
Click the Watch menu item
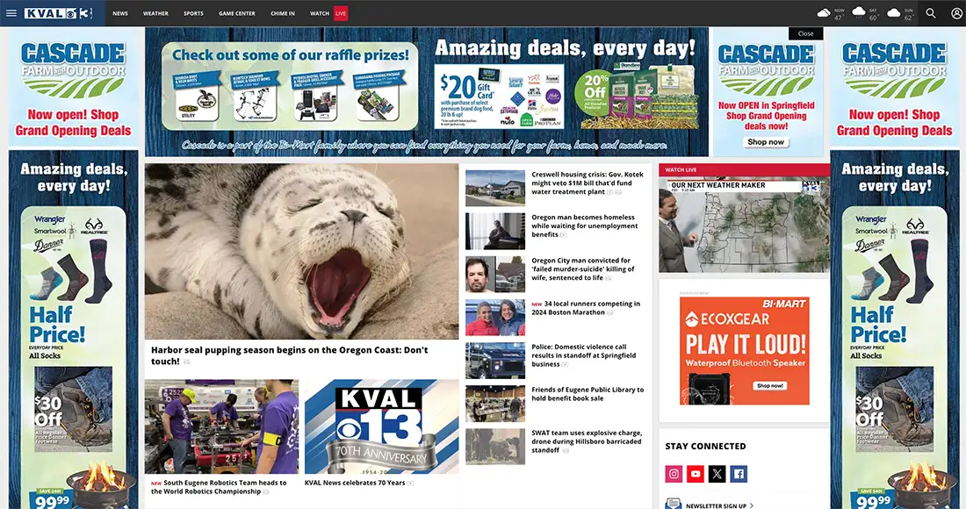click(320, 13)
